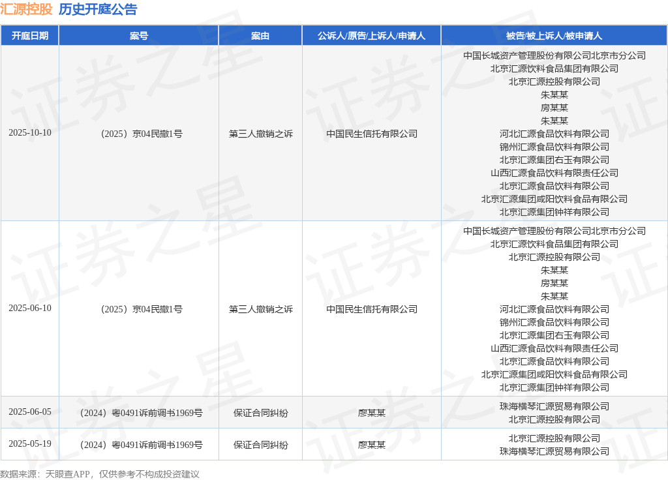The width and height of the screenshot is (668, 480).
Task: Select 北京汇源饮料食品集团有限公司 in the 2025-10-10 row
Action: click(x=554, y=68)
